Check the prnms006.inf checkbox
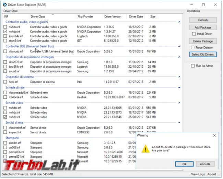Screen dimensions: 223x179 (x=5, y=152)
